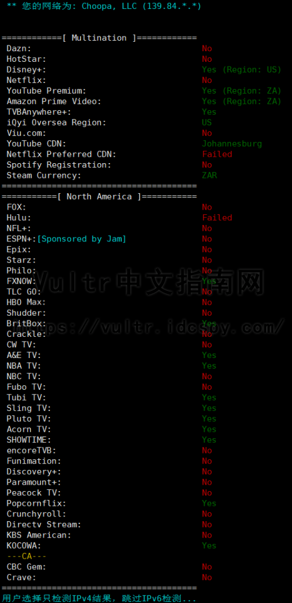Click Disney+ result Yes (Region: US)

pos(242,69)
